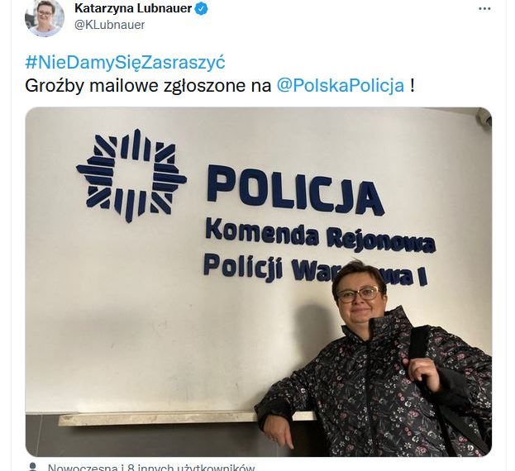The width and height of the screenshot is (515, 471).
Task: Show Nowoczesna and 8 other tagged users
Action: tap(151, 468)
